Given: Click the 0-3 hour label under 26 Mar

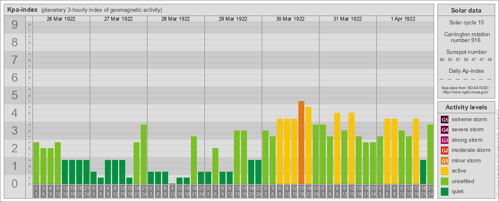Looking at the screenshot, I should [36, 191].
